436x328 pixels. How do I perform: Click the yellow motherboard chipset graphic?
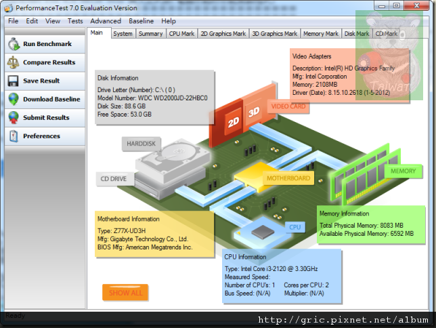point(256,177)
